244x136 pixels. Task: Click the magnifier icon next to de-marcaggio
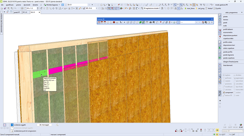pyautogui.click(x=57, y=125)
